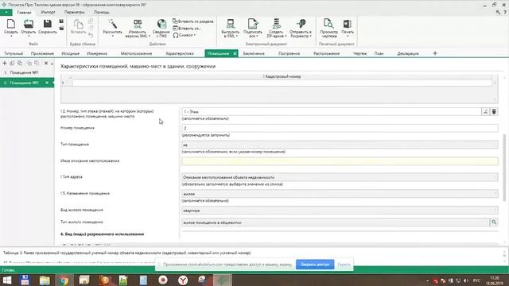The image size is (509, 286).
Task: Delete room using X in list toolbar
Action: (46, 64)
